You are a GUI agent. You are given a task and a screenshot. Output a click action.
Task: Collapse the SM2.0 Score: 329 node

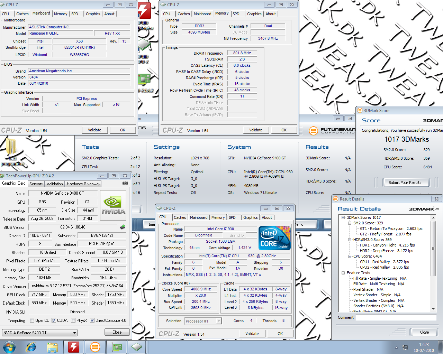pyautogui.click(x=350, y=223)
